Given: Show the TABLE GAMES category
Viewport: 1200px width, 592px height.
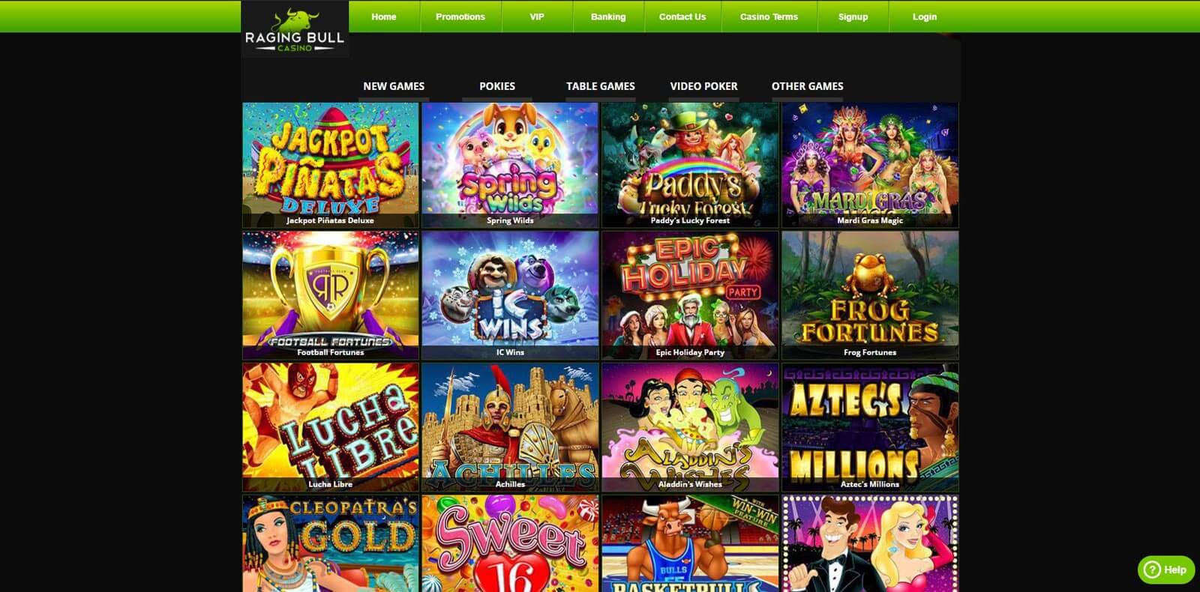Looking at the screenshot, I should (x=601, y=86).
